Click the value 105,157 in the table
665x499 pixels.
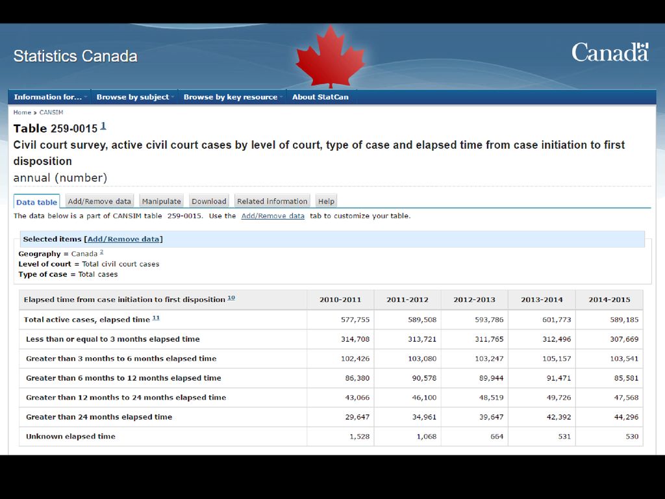click(x=557, y=359)
